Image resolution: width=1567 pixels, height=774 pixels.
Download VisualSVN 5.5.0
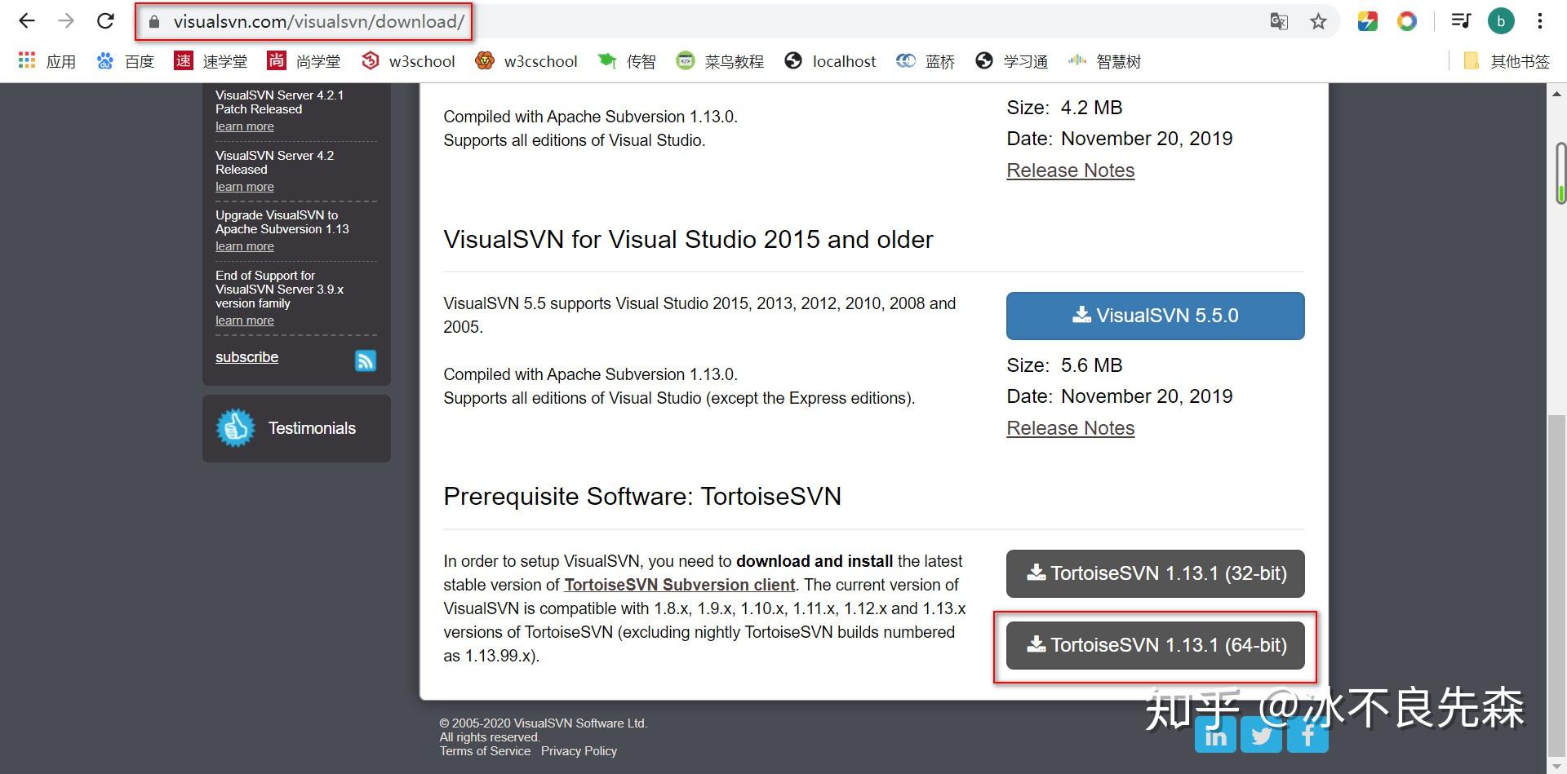1154,316
